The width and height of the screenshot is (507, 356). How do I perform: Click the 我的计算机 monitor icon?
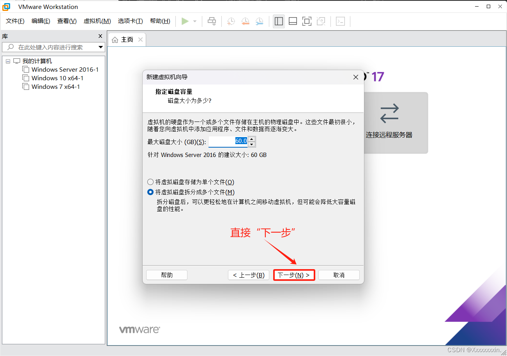click(17, 61)
